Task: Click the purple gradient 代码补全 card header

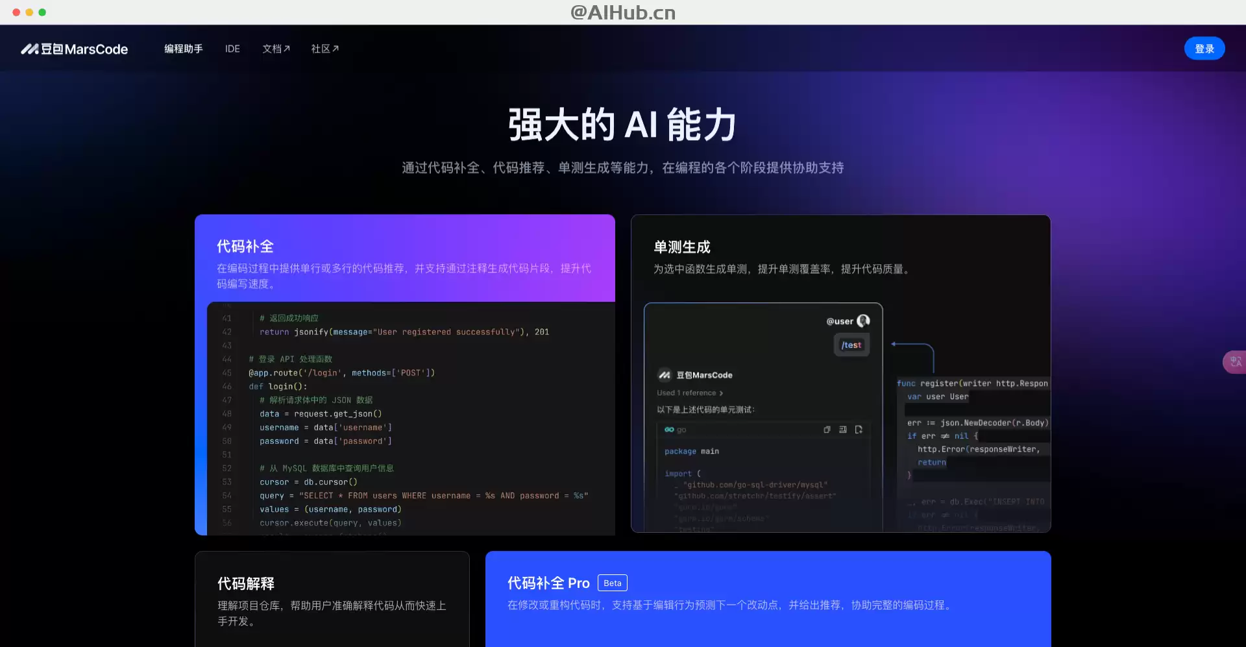Action: pyautogui.click(x=404, y=258)
